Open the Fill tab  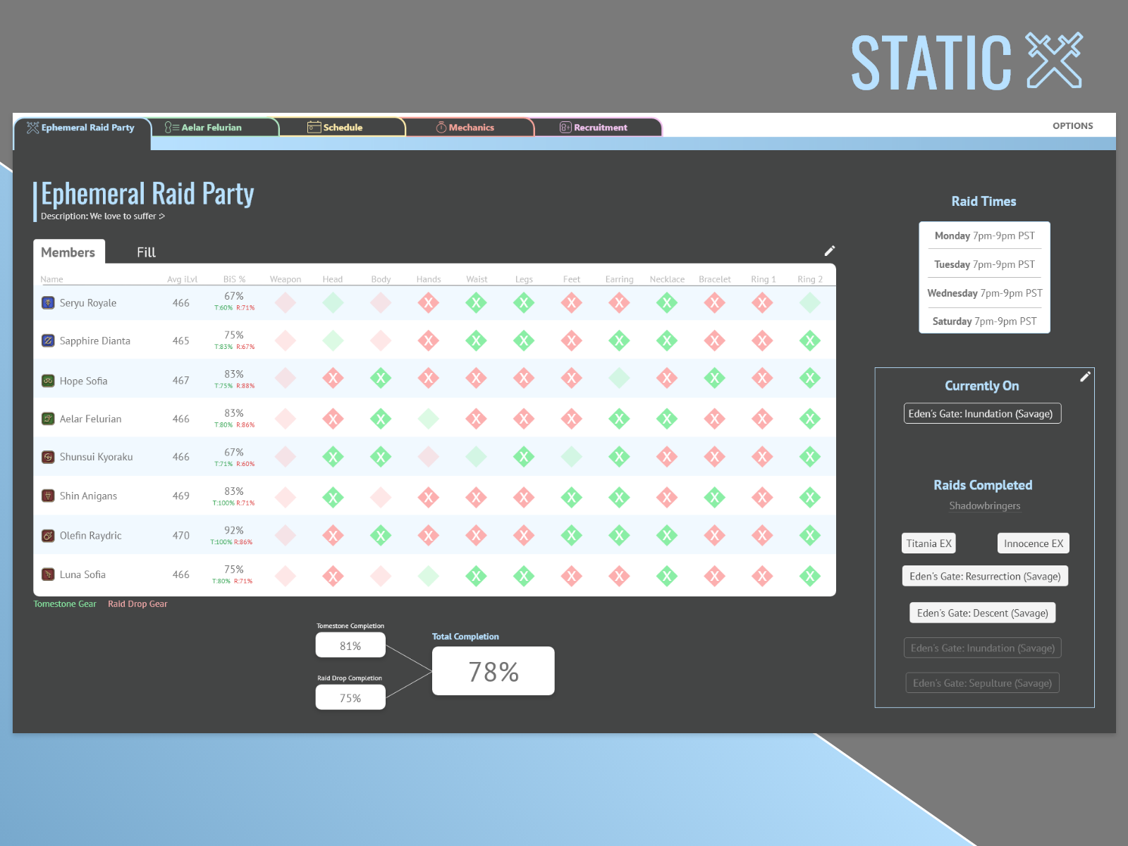[146, 252]
